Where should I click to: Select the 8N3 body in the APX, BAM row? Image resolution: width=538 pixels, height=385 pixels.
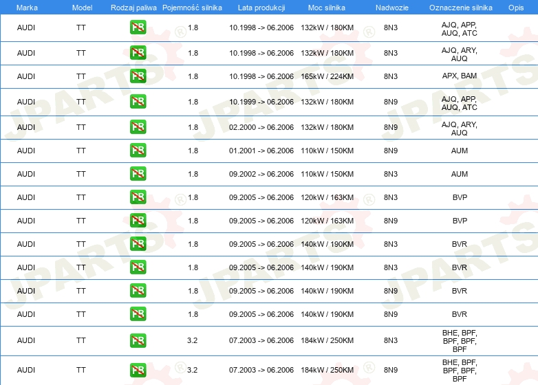coord(391,76)
